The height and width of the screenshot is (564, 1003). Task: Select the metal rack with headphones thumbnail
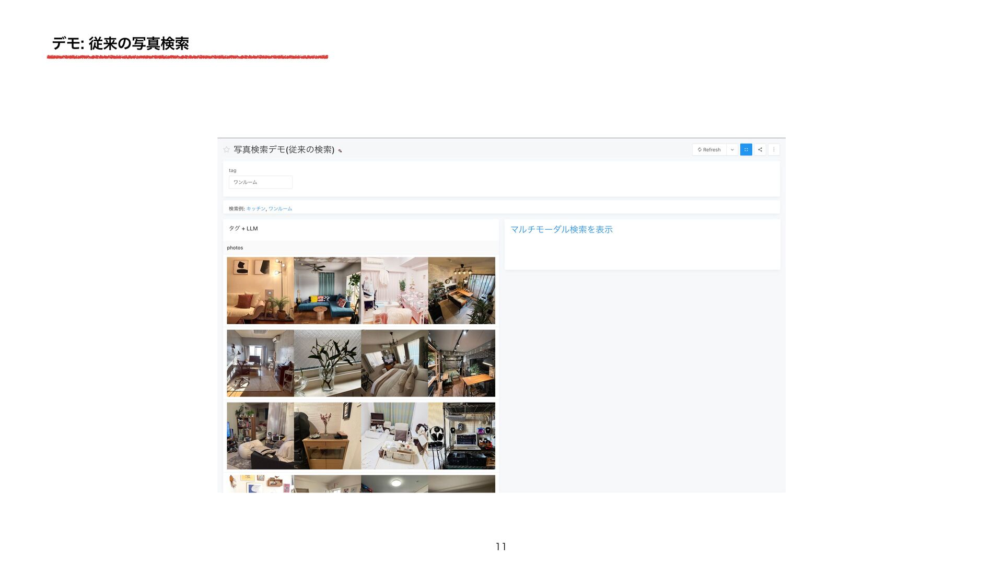[461, 436]
